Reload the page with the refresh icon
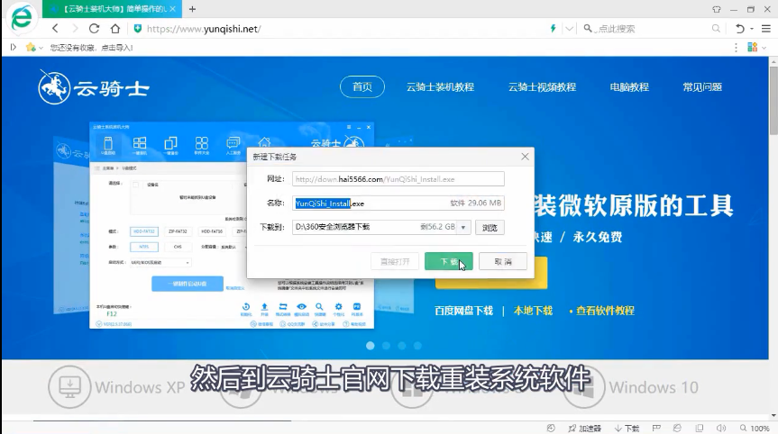The image size is (778, 434). pos(95,28)
